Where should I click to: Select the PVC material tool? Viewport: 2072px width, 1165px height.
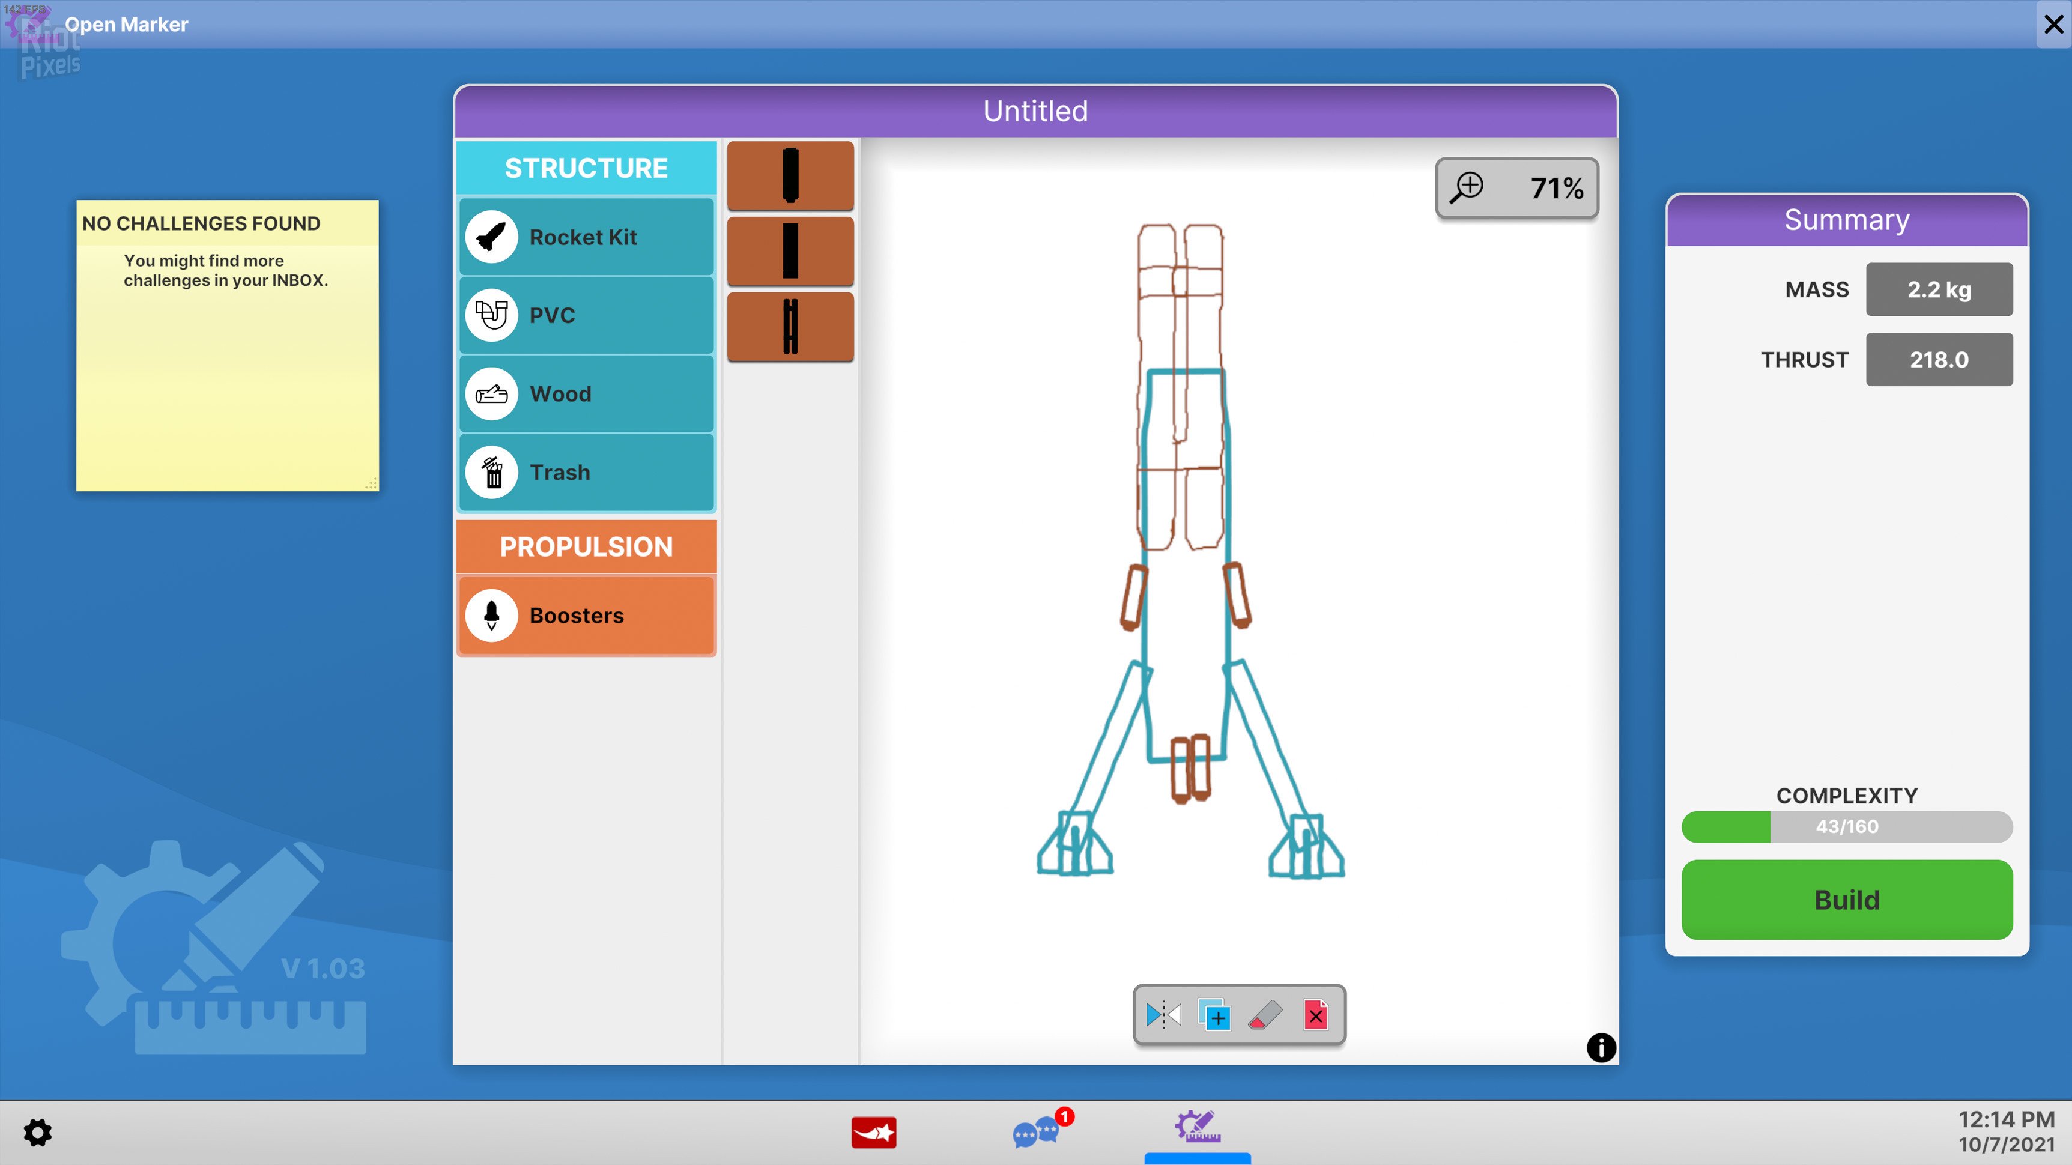[x=586, y=315]
